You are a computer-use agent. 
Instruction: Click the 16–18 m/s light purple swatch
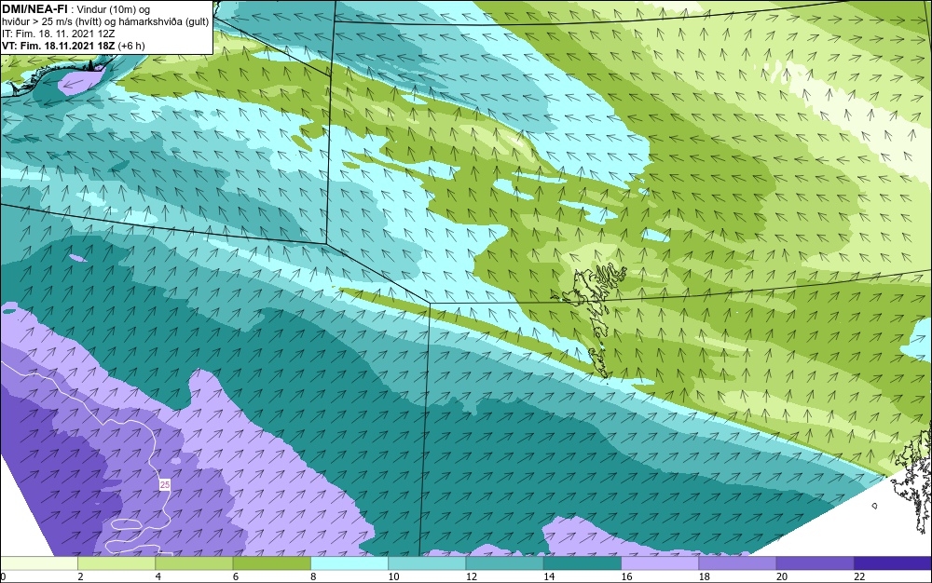pyautogui.click(x=660, y=563)
